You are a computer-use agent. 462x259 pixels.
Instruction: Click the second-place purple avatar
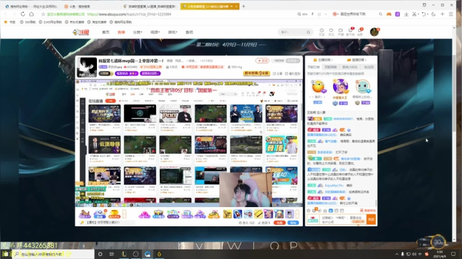340,87
